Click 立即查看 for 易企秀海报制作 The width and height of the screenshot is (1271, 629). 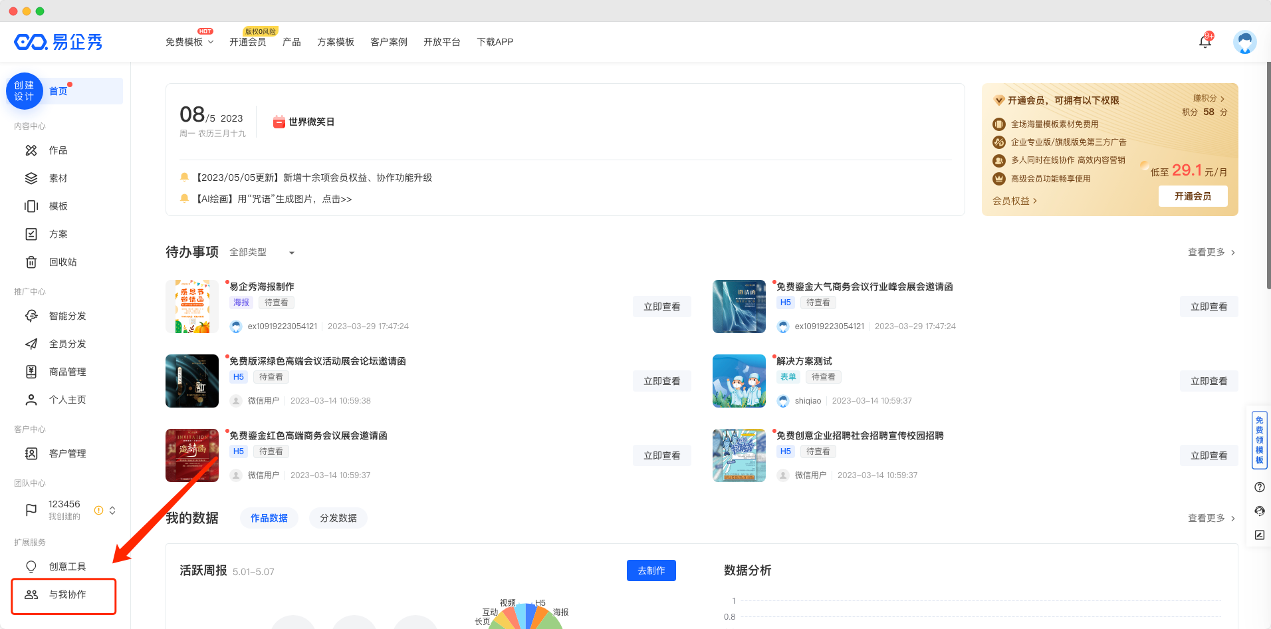[662, 307]
